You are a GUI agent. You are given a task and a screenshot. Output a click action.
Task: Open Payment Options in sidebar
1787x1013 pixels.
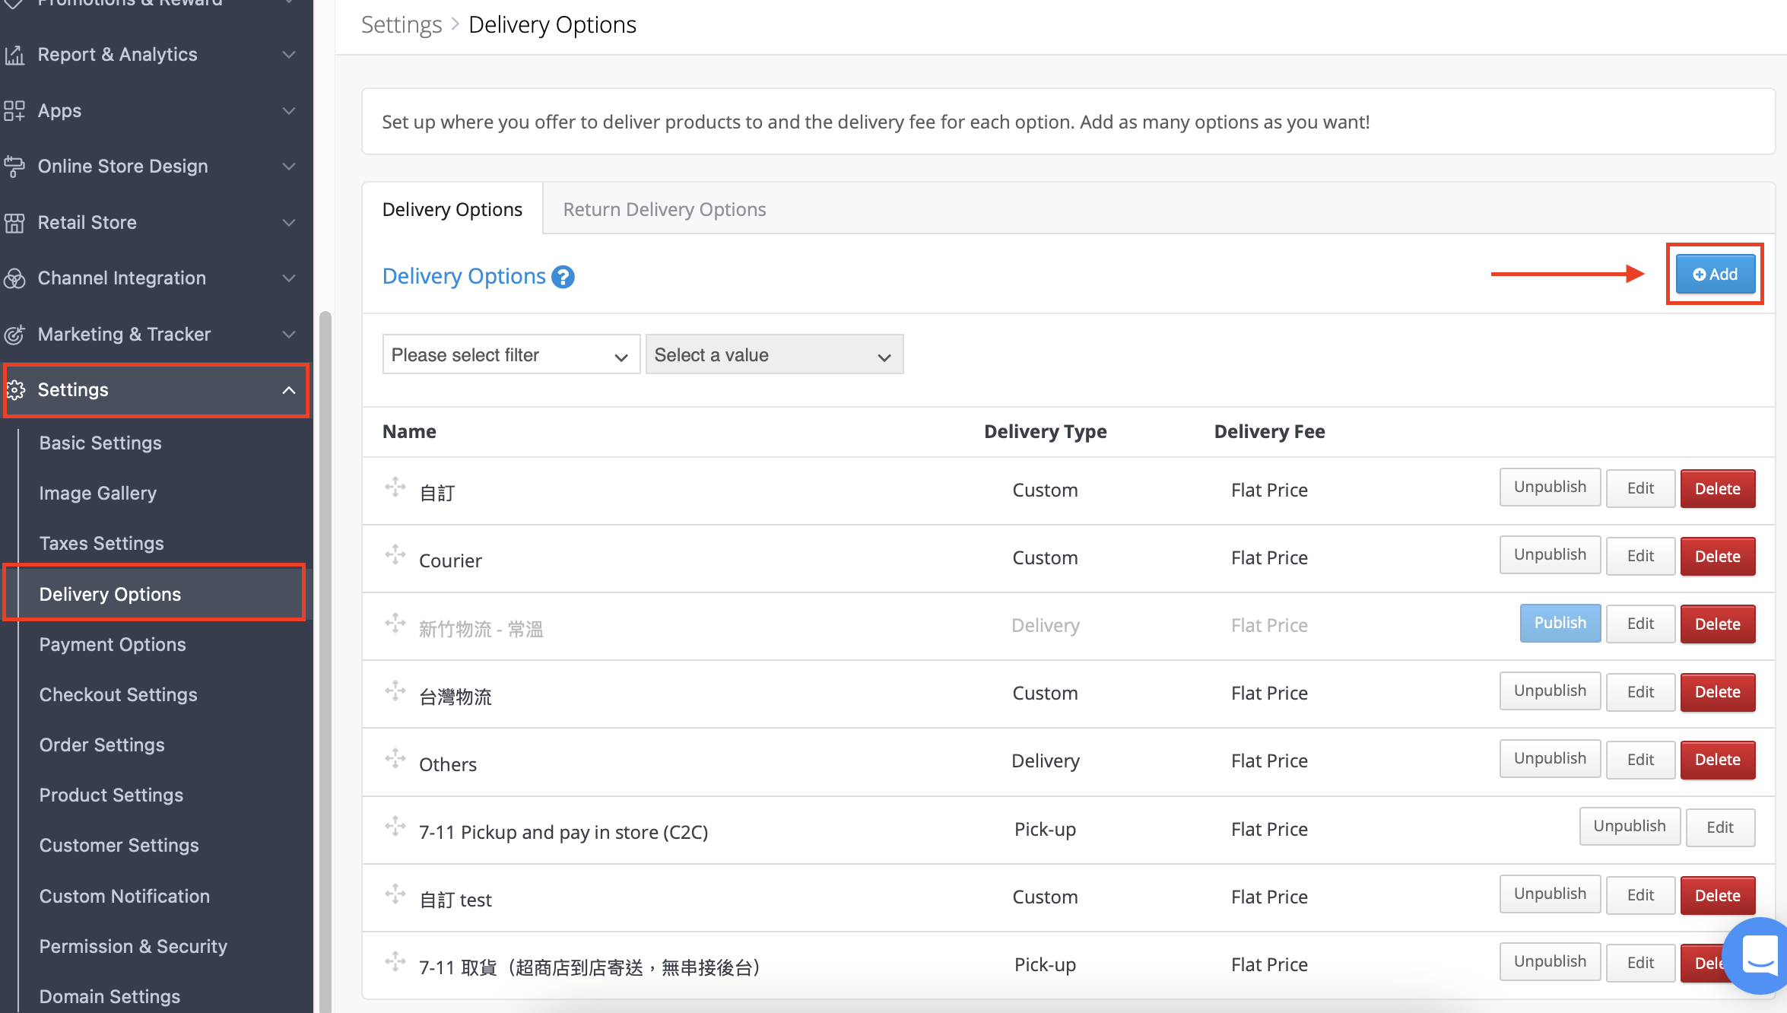point(113,644)
